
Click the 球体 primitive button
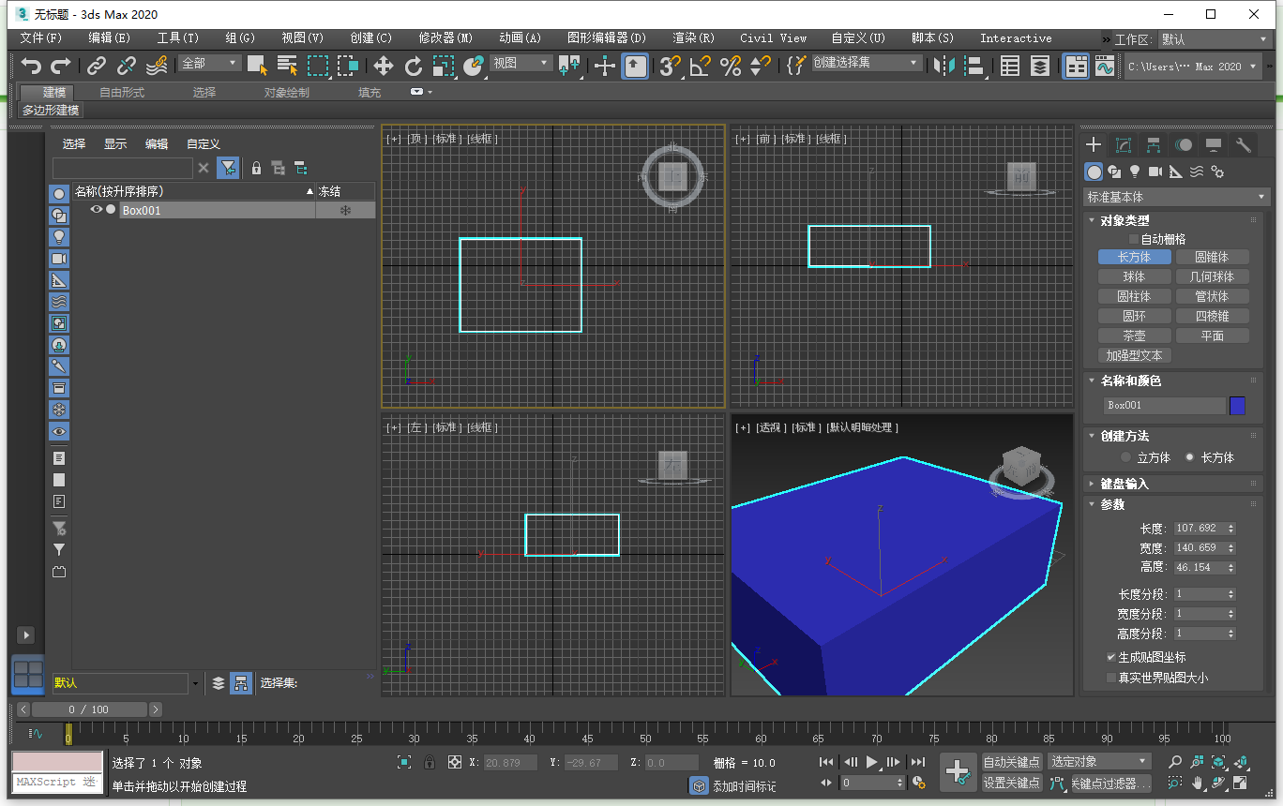tap(1135, 276)
